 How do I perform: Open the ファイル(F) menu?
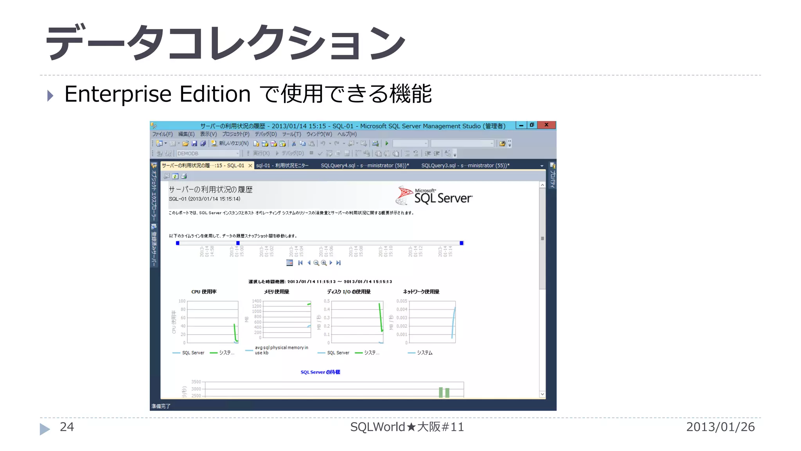click(x=162, y=134)
